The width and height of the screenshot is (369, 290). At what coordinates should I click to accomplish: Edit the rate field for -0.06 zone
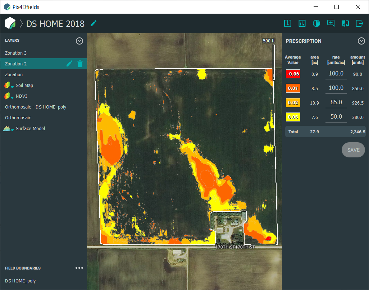click(336, 74)
